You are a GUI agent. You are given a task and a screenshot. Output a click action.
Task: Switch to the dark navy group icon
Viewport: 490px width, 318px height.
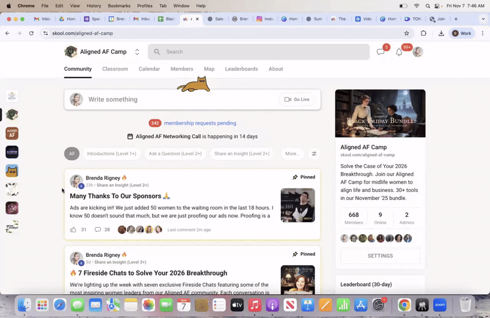[x=12, y=152]
